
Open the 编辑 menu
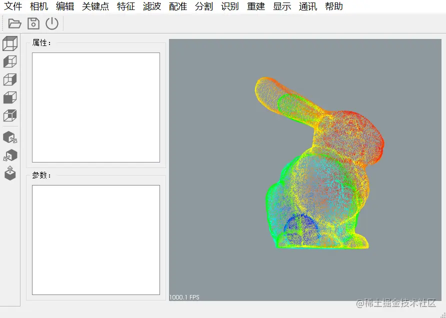65,6
